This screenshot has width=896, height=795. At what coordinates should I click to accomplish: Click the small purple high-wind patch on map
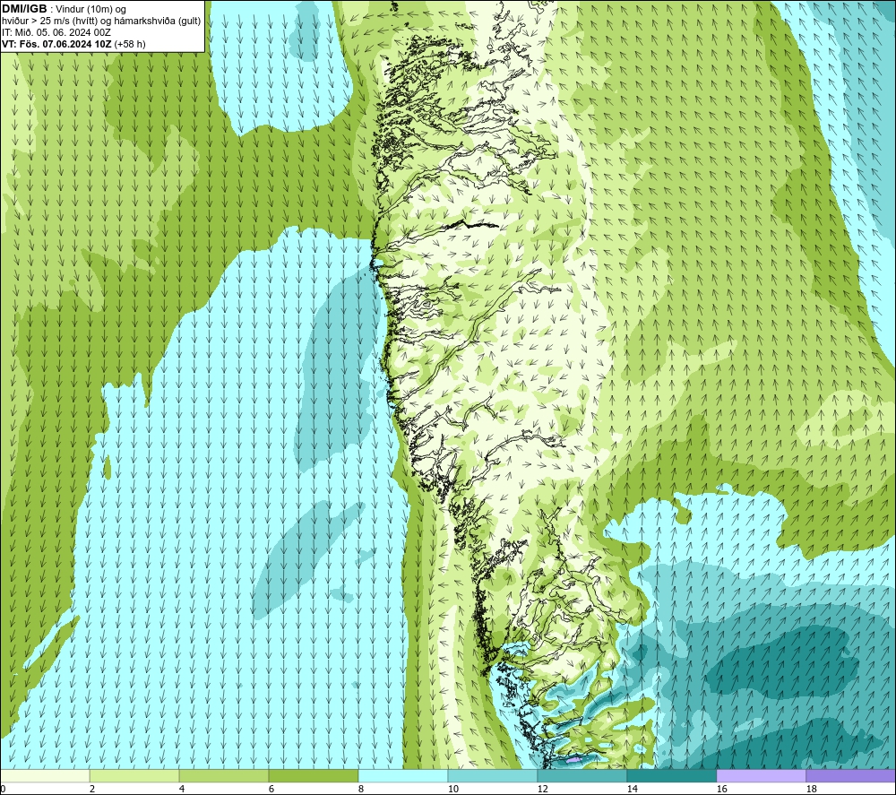[x=573, y=759]
